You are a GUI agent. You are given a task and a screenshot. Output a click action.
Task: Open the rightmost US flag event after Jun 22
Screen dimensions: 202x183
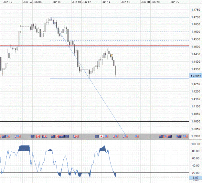(186, 136)
